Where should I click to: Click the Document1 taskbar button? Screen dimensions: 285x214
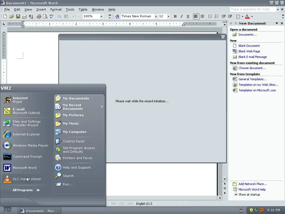click(40, 211)
